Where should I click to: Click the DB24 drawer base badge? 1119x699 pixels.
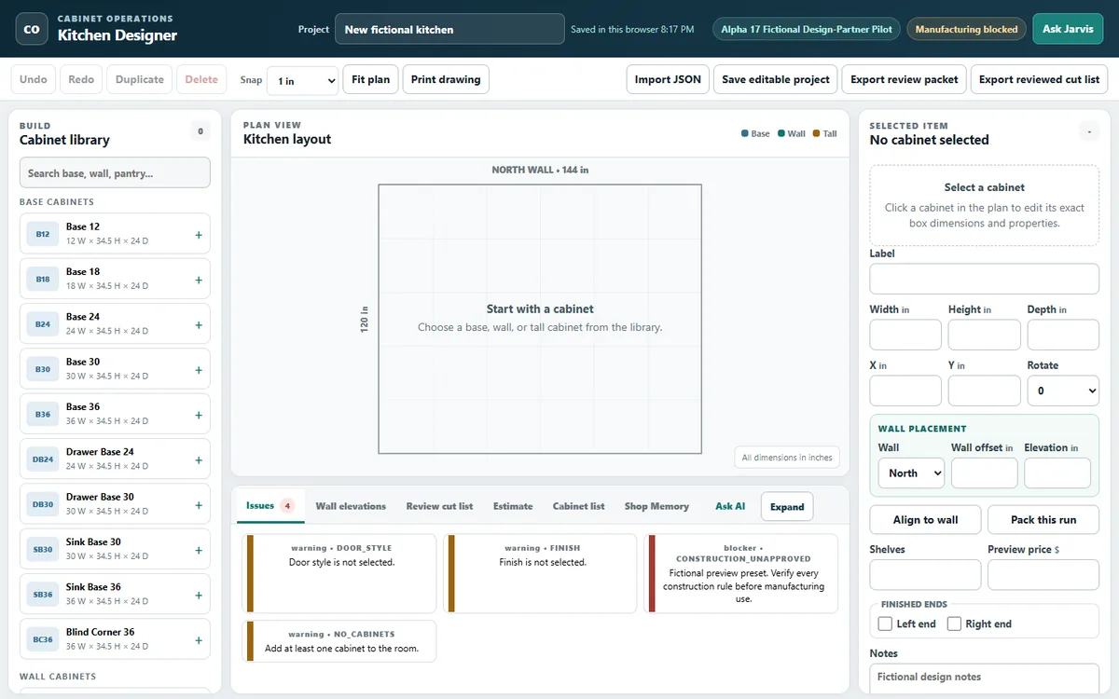click(x=43, y=459)
